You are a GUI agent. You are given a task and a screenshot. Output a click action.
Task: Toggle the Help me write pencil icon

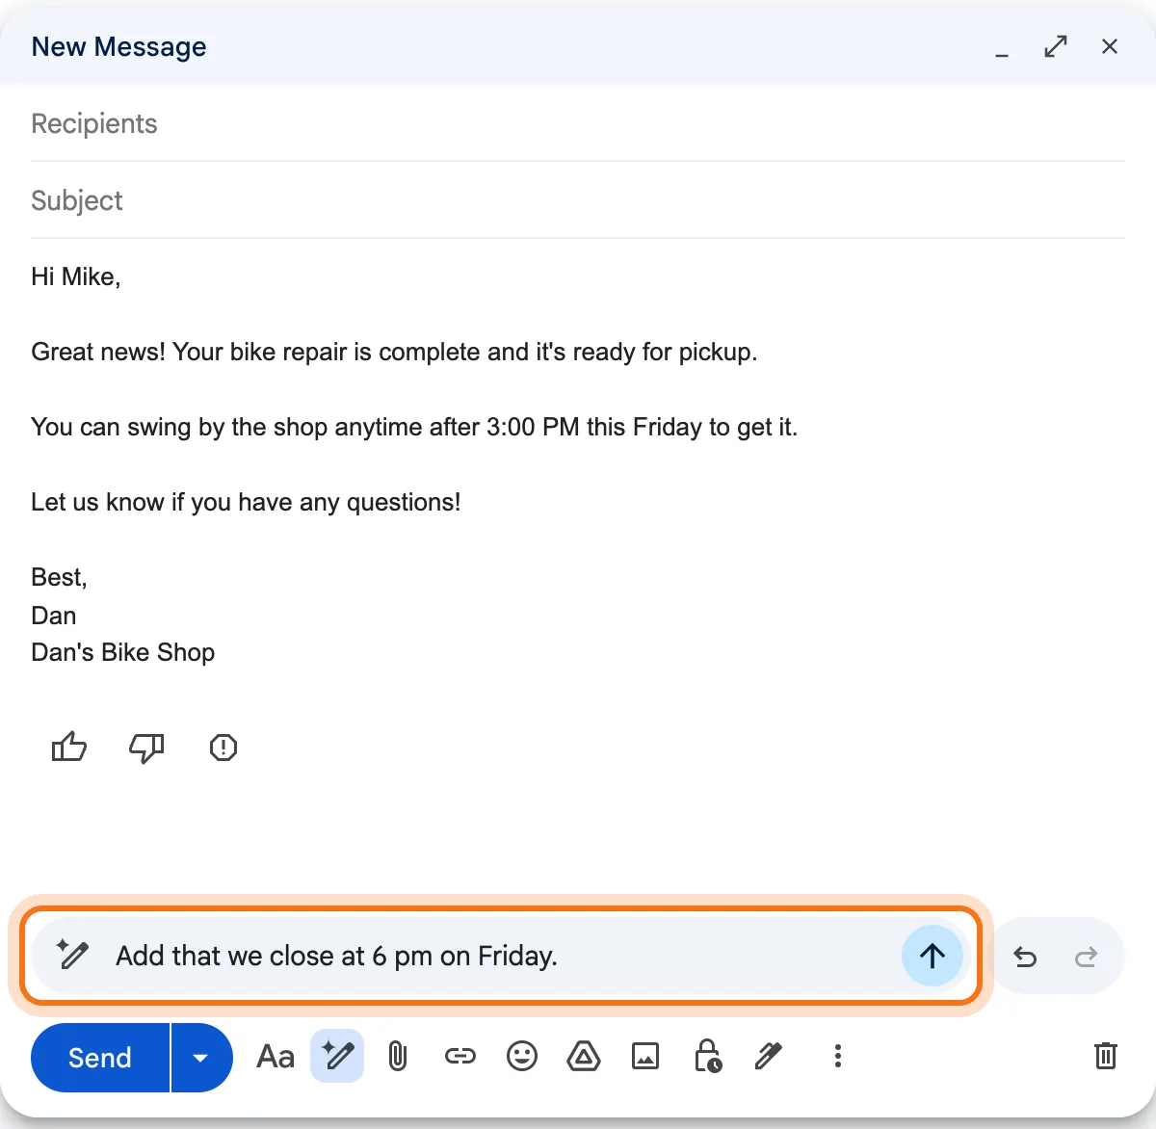click(x=337, y=1056)
